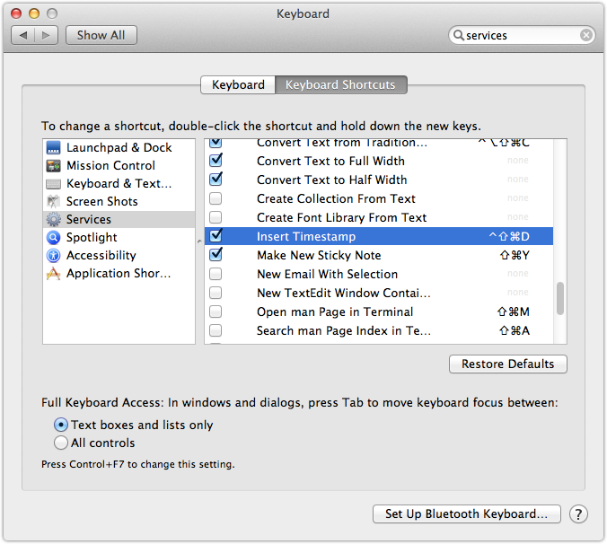Enable Create Font Library From Text
Viewport: 607px width, 544px height.
[216, 217]
